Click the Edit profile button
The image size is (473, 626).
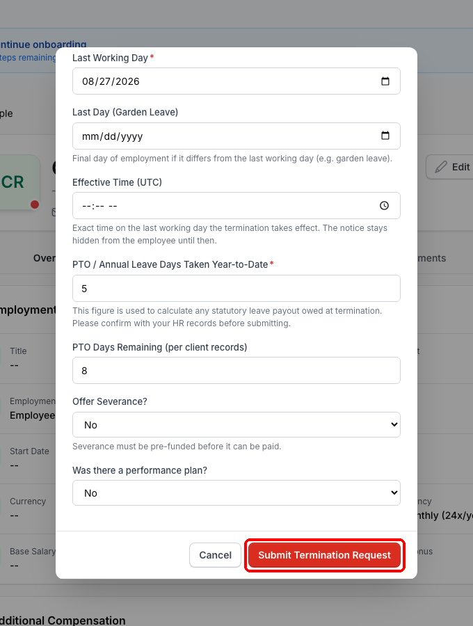pyautogui.click(x=450, y=167)
